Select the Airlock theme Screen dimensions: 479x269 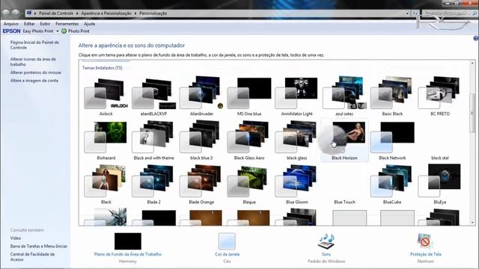click(x=106, y=97)
